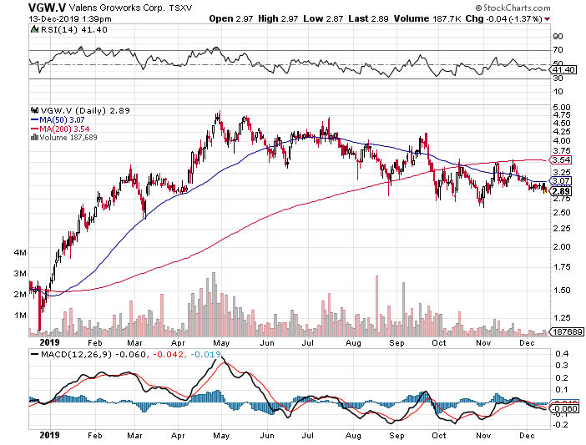Click the 90 label on RSI axis
Screen dimensions: 586x445
(x=558, y=37)
